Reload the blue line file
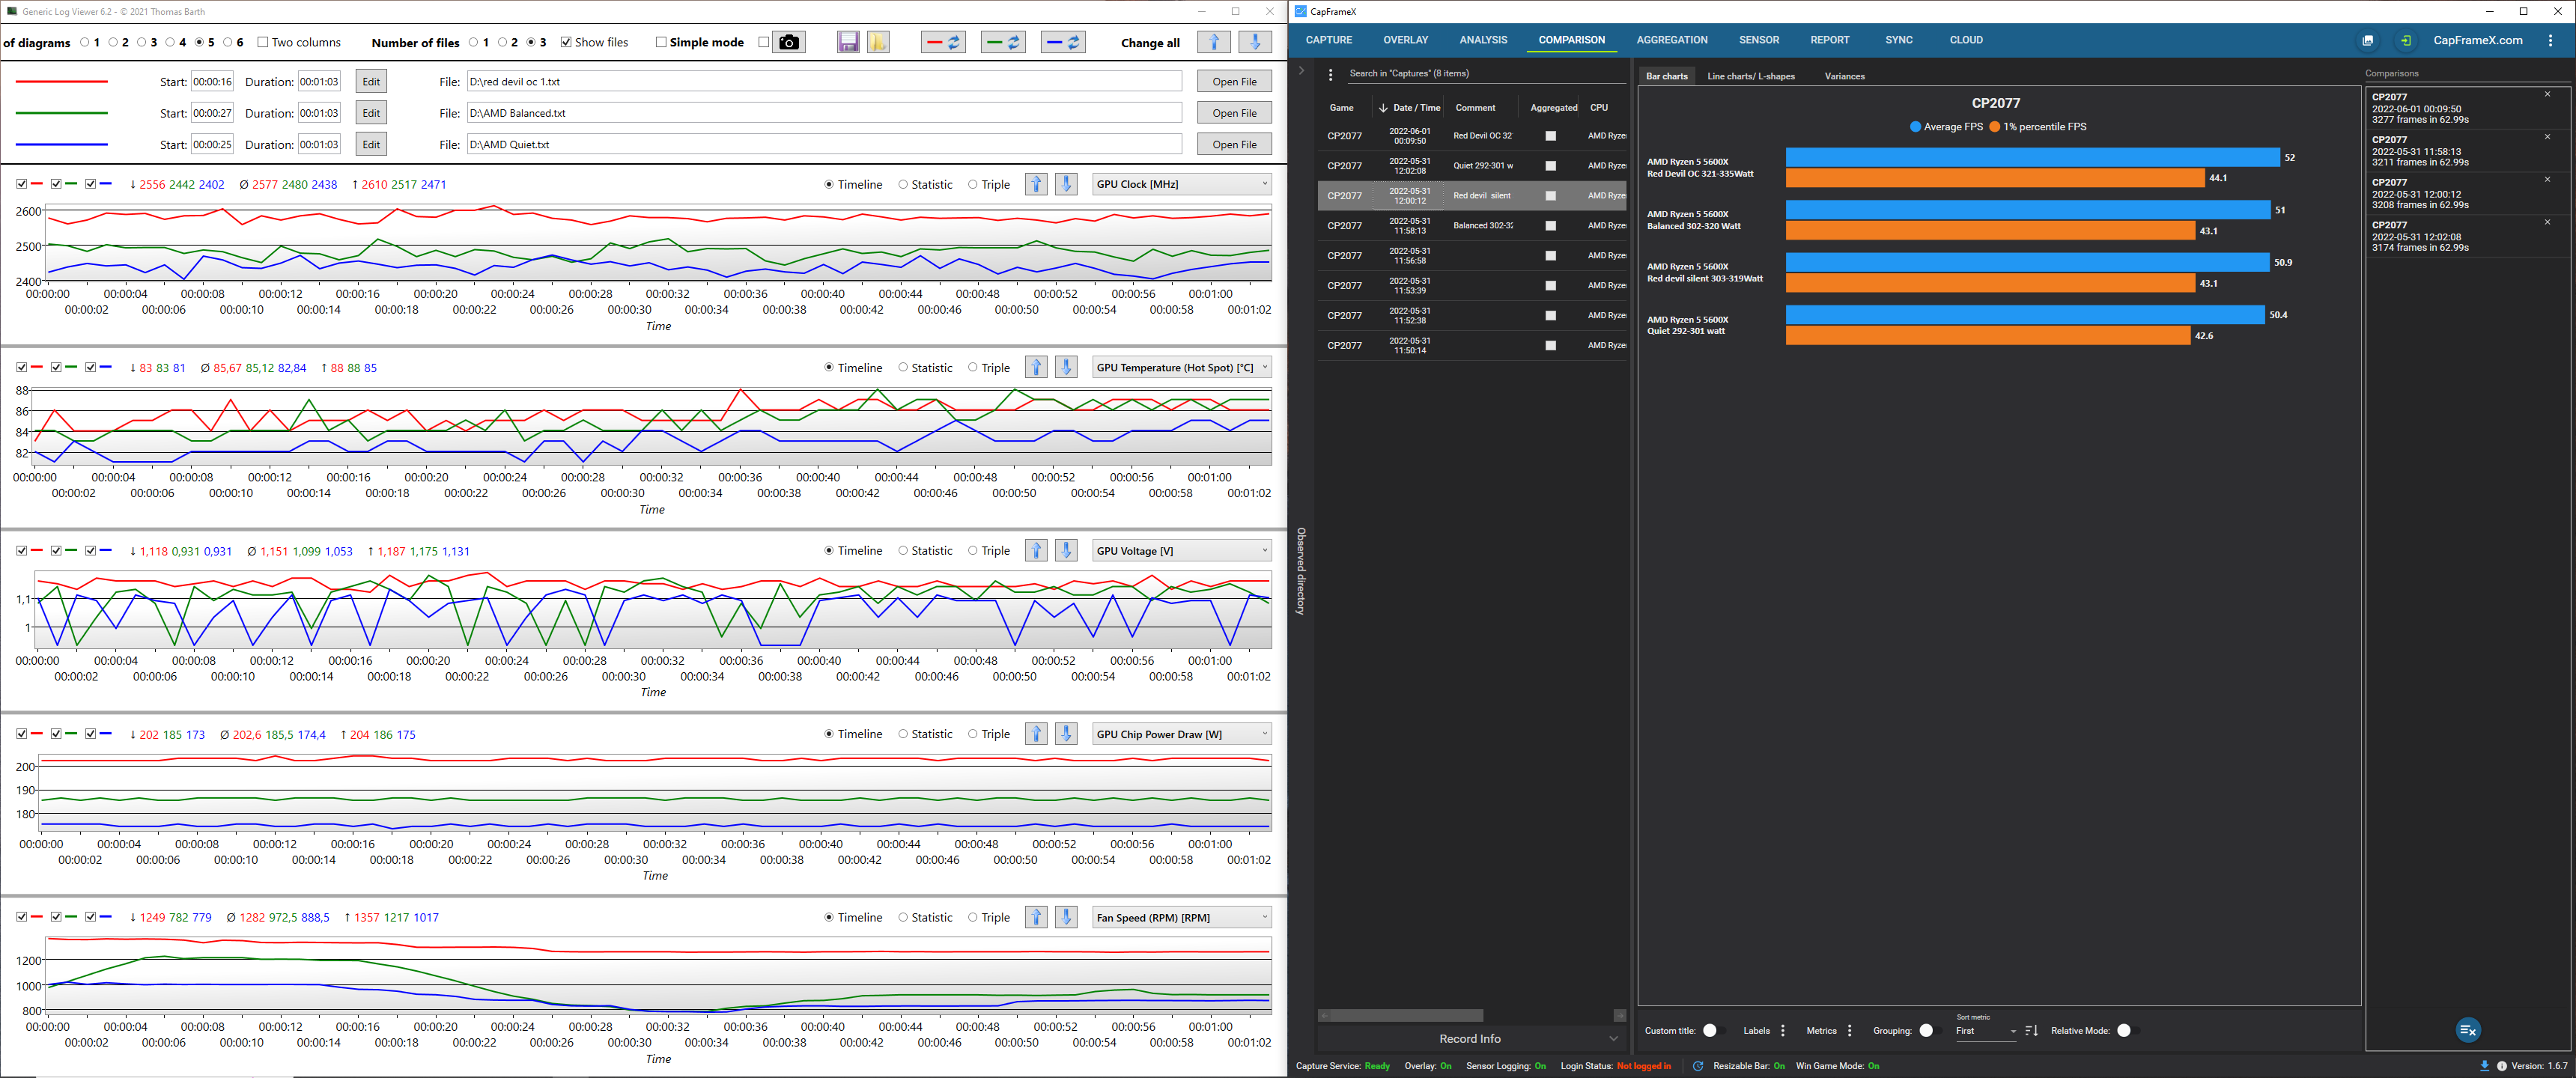The height and width of the screenshot is (1078, 2576). pyautogui.click(x=1063, y=42)
